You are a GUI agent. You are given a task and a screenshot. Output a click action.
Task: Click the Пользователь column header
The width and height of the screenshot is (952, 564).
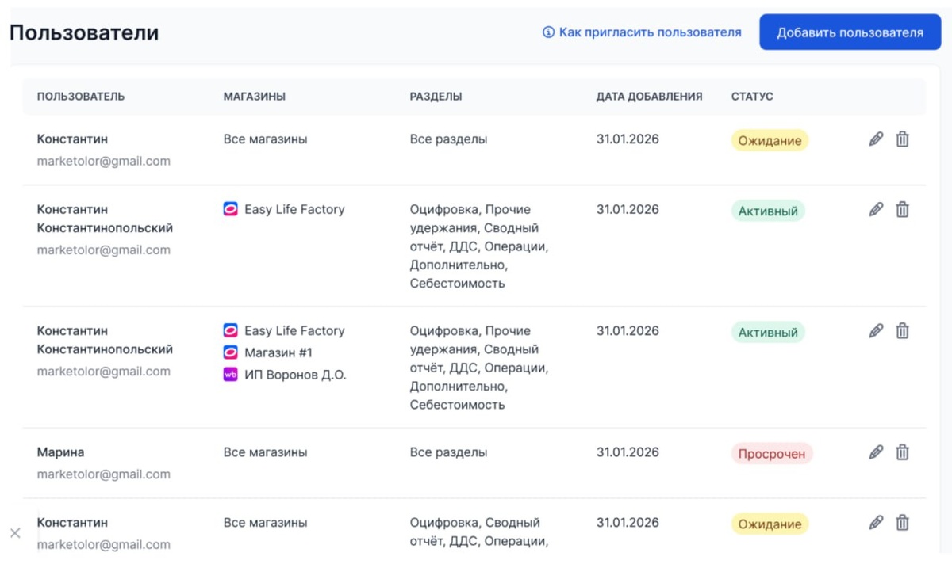tap(81, 97)
